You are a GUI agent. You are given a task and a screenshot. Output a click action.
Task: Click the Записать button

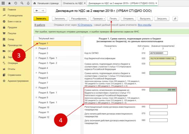41,19
